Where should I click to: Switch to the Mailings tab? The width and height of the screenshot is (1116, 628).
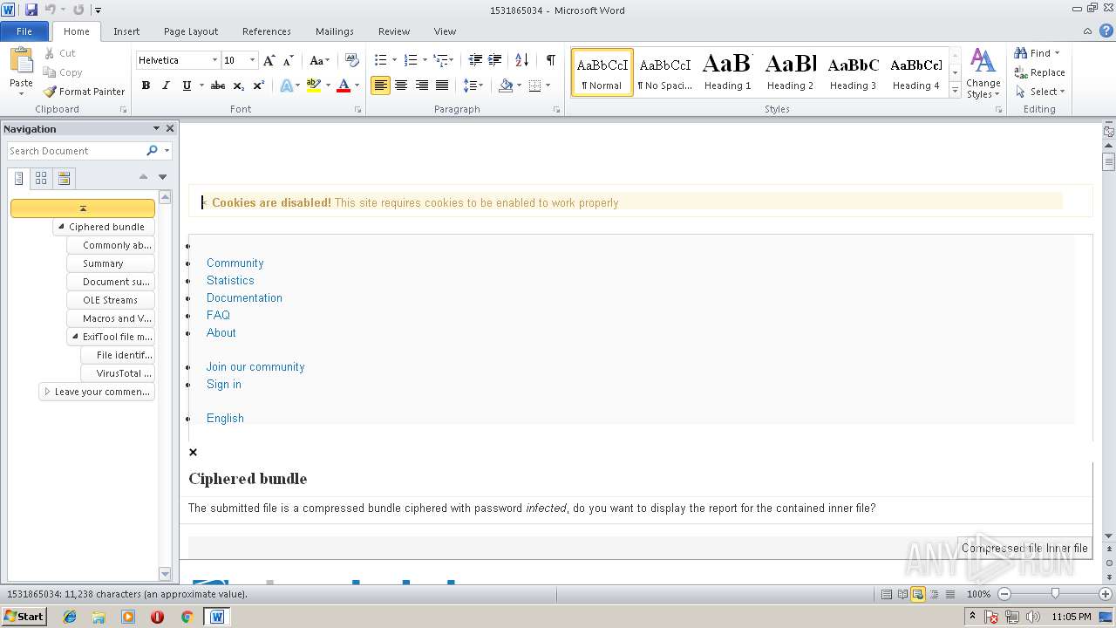point(335,31)
